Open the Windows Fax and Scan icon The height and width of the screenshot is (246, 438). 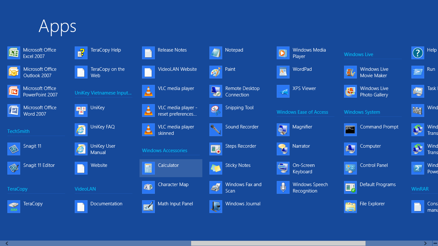click(x=216, y=187)
